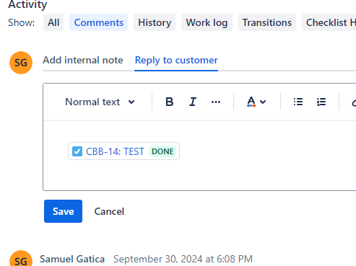Image resolution: width=356 pixels, height=266 pixels.
Task: Click the text color letter A icon
Action: [251, 102]
